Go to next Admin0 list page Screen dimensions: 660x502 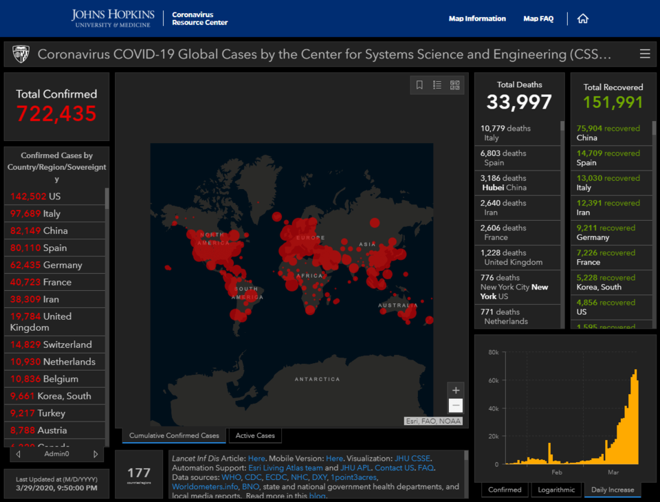(96, 454)
